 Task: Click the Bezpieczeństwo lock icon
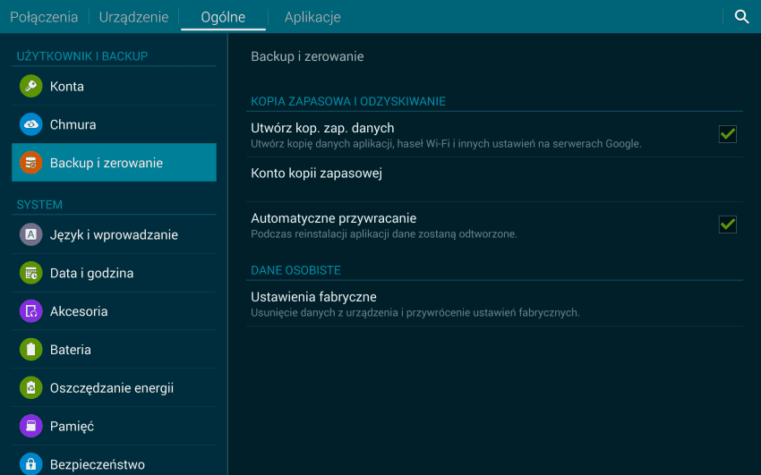30,464
